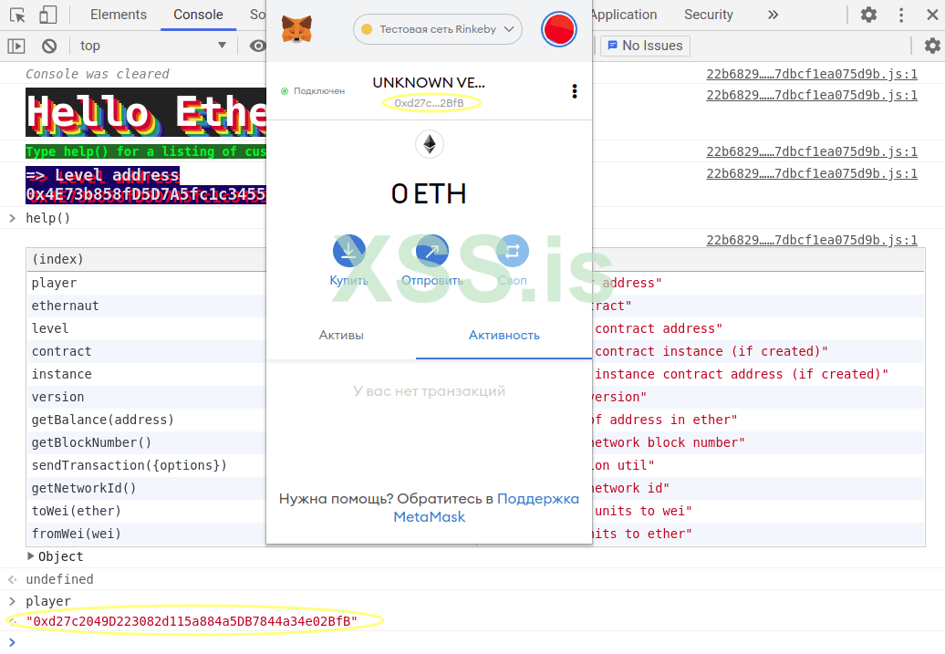The height and width of the screenshot is (654, 945).
Task: Open console settings gear beside No Issues
Action: [931, 46]
